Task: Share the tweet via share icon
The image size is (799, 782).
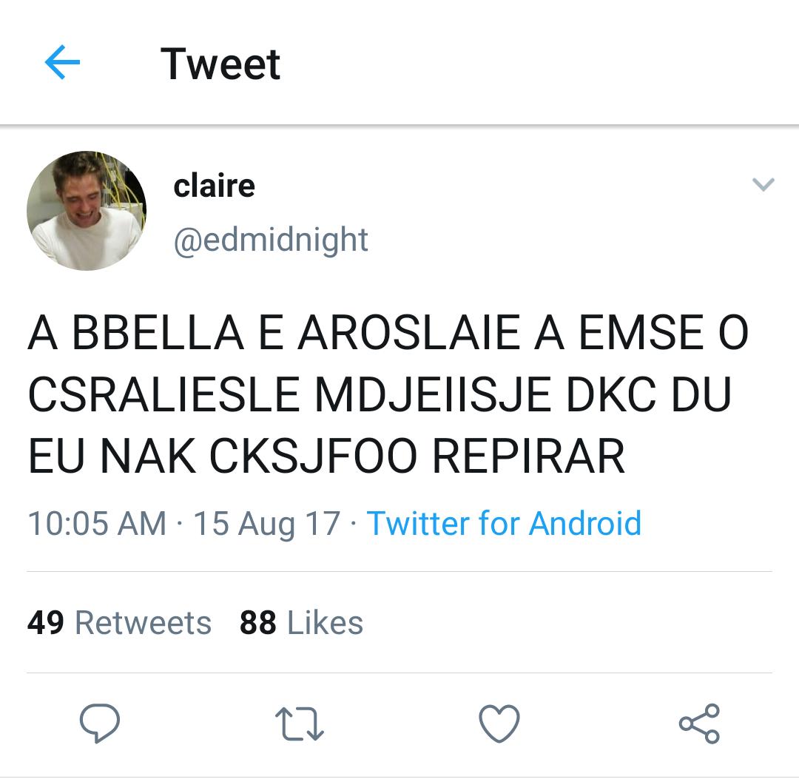Action: (699, 724)
